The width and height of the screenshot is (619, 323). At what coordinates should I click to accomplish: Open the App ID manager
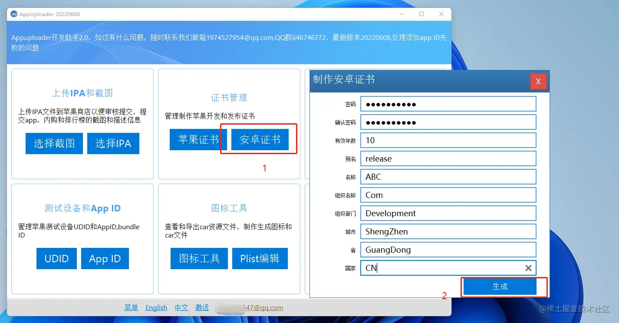coord(105,258)
